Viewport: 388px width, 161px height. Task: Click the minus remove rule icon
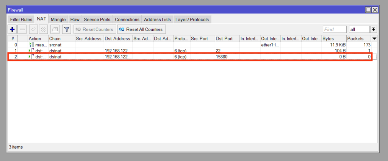(x=22, y=29)
